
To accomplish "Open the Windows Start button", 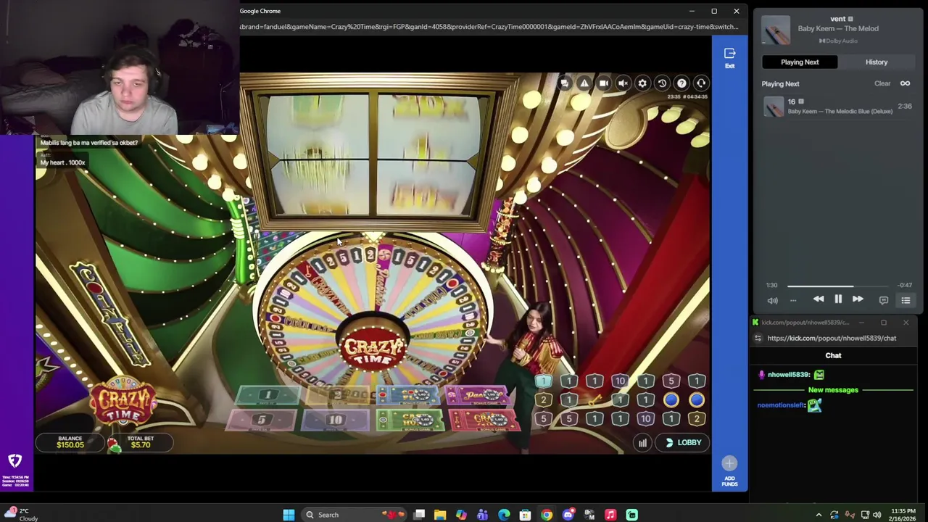I will coord(289,515).
